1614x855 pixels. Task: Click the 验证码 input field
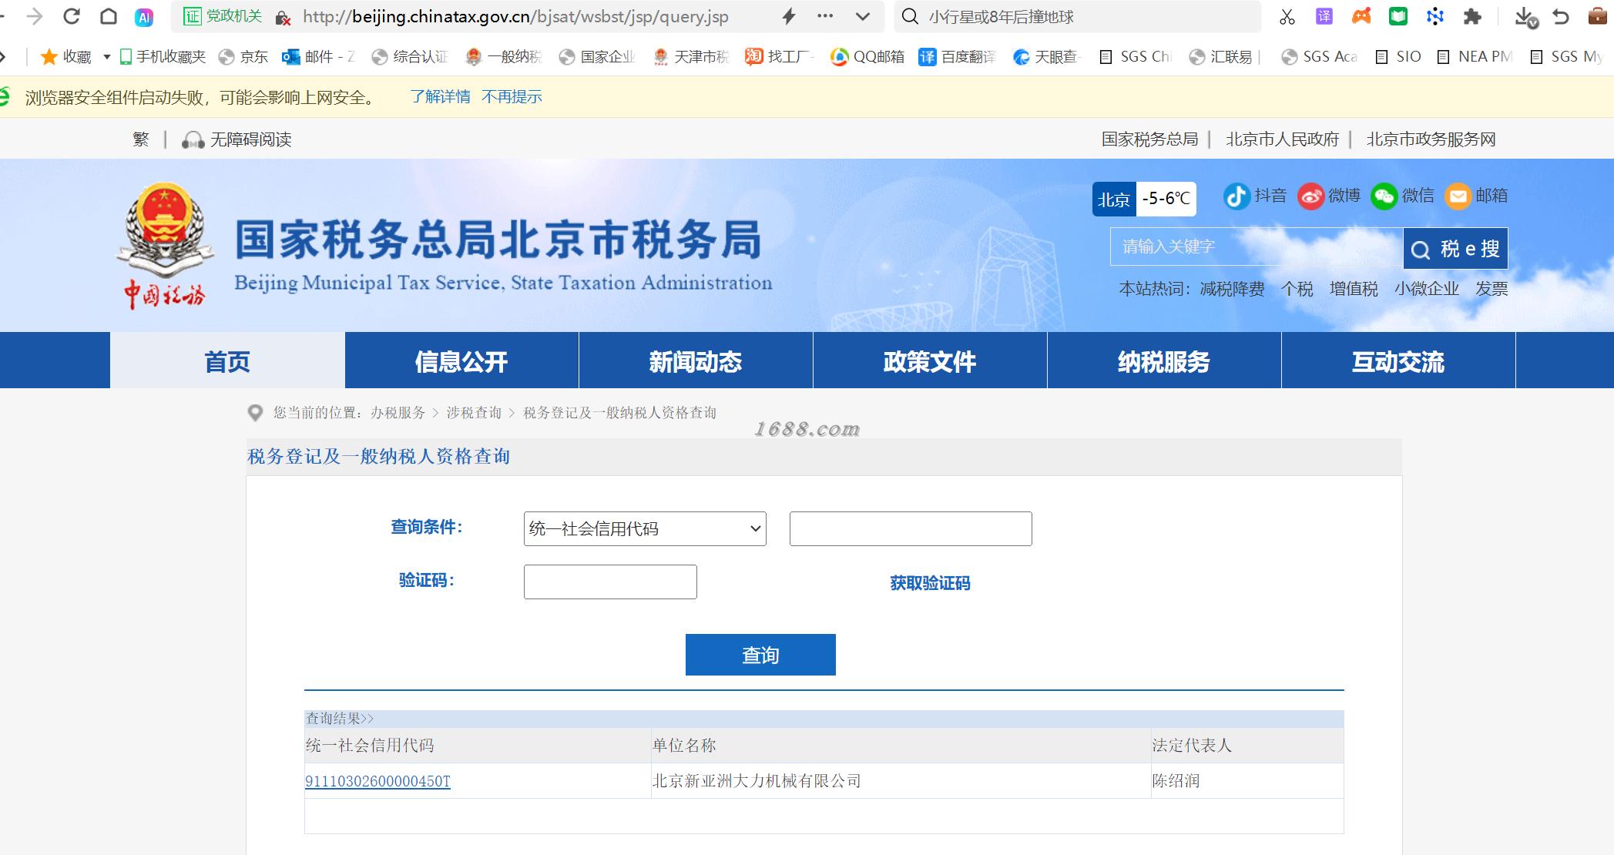tap(610, 582)
